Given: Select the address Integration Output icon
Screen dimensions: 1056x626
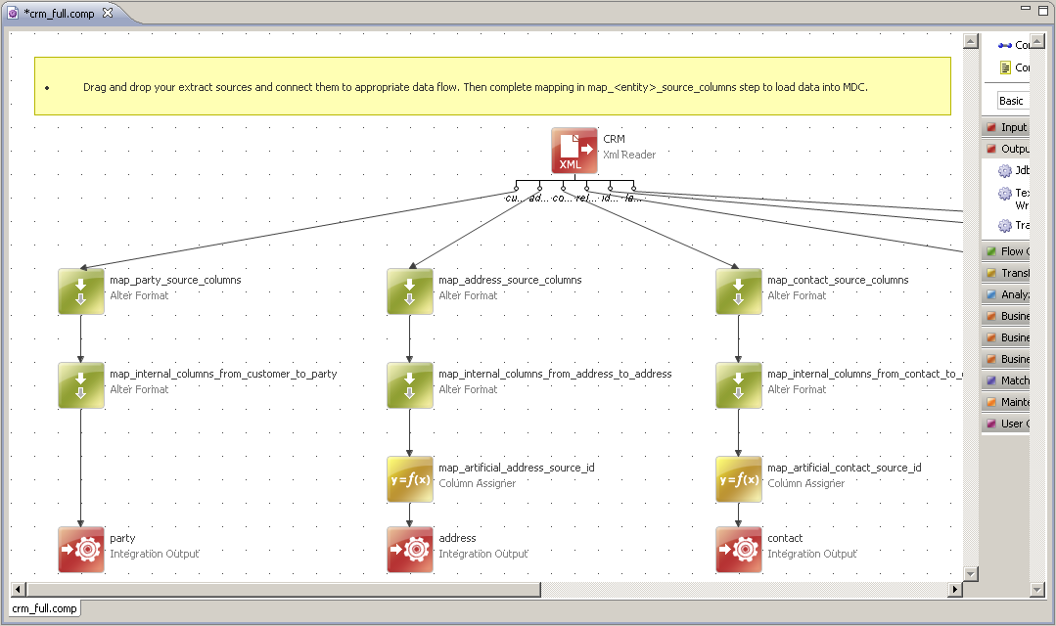Looking at the screenshot, I should point(409,550).
